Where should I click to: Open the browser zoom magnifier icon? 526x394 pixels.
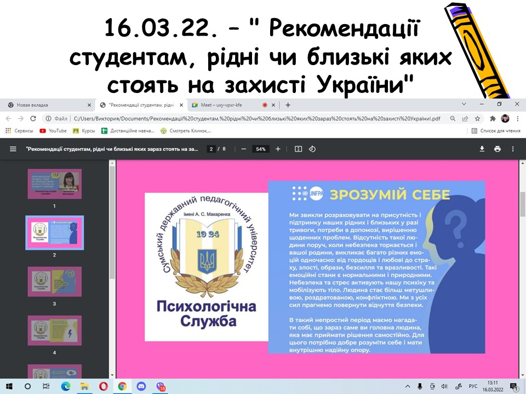click(453, 119)
